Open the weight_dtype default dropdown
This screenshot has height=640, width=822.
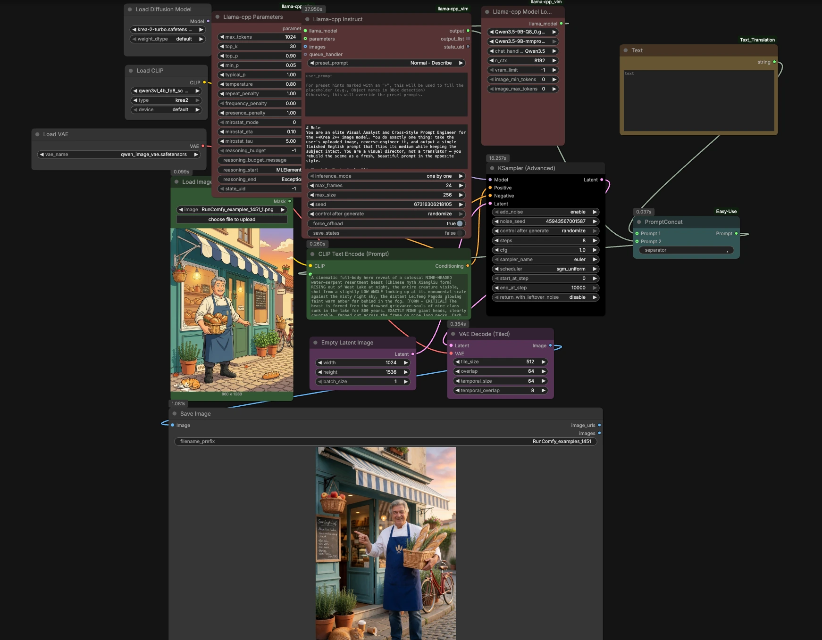168,39
